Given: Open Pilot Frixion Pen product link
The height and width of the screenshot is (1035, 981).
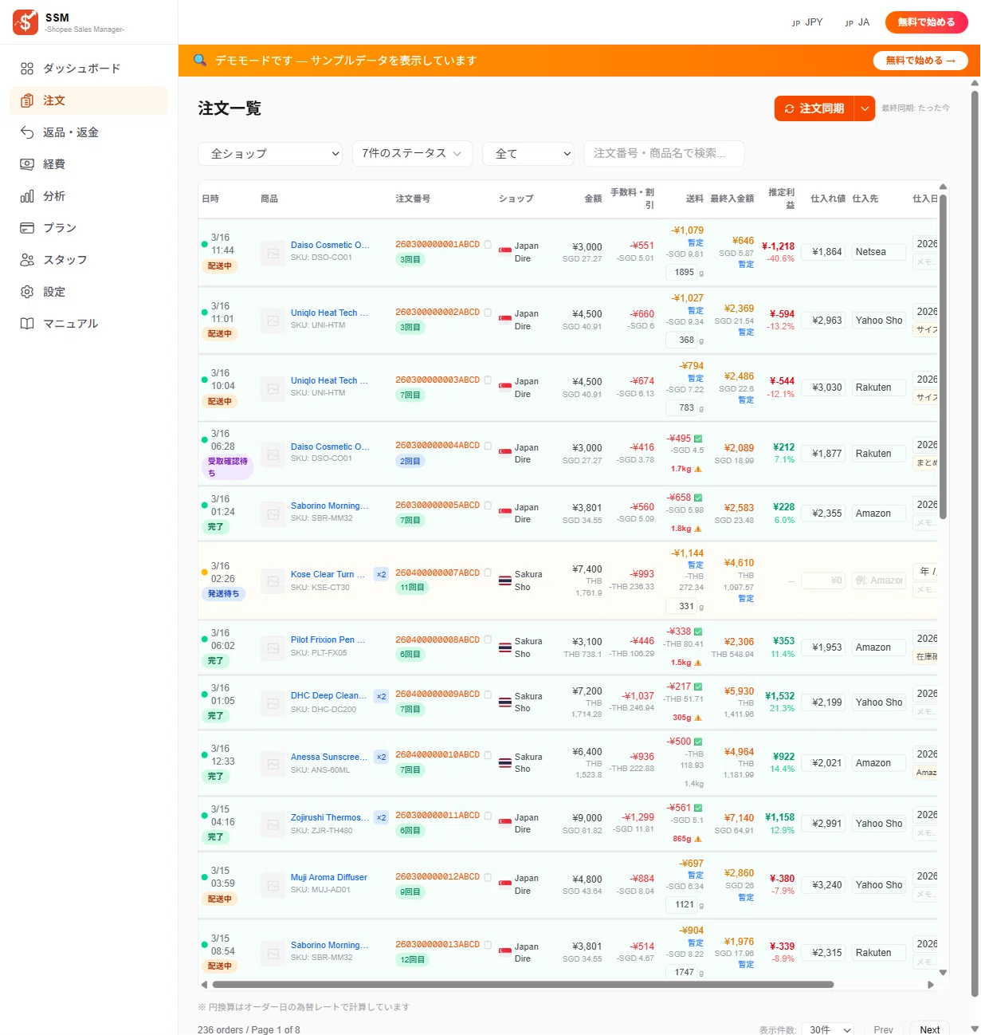Looking at the screenshot, I should tap(328, 639).
